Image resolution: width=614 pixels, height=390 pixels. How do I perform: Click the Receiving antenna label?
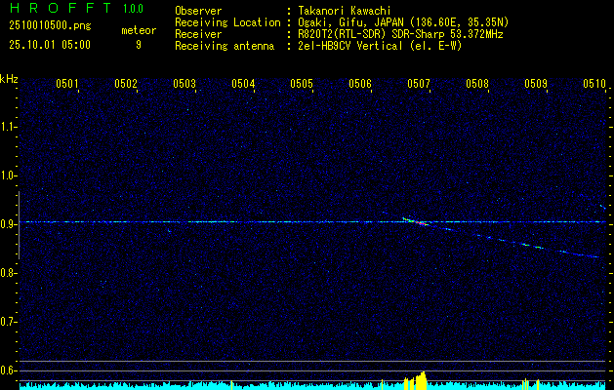click(225, 46)
